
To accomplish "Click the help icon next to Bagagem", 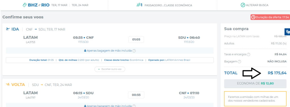I will pos(239,61).
